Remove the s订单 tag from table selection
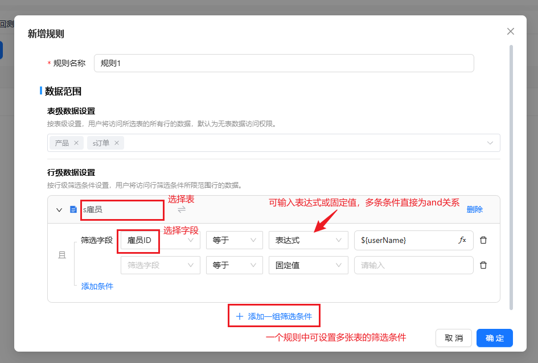 (x=117, y=143)
